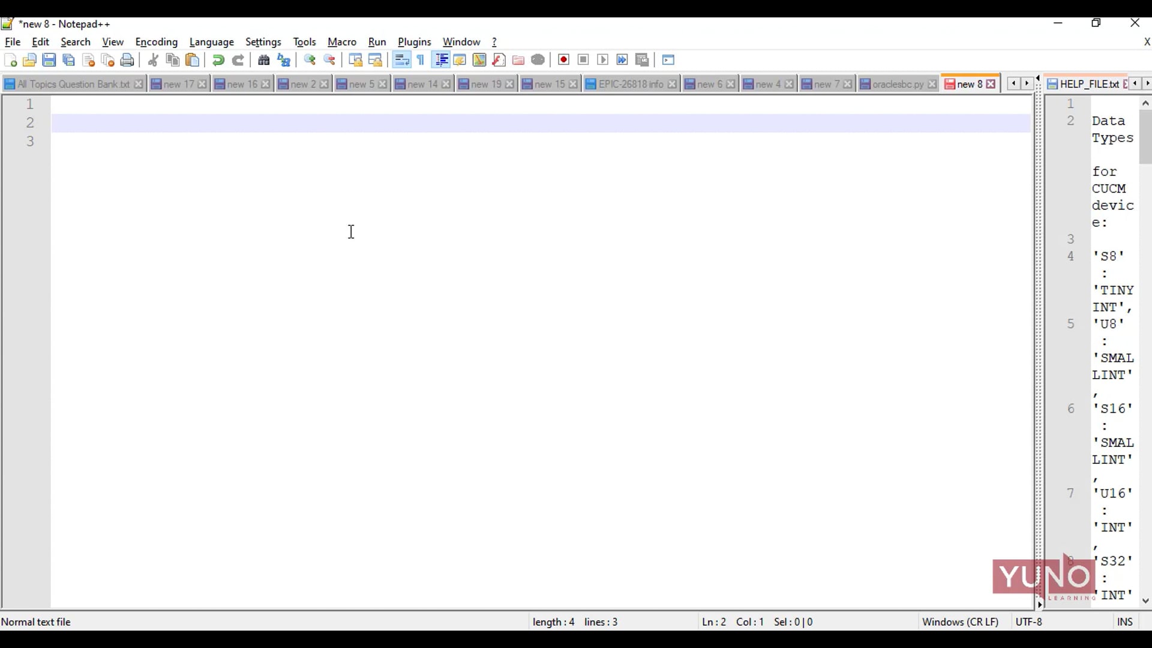Close current document using toolbar icon
This screenshot has height=648, width=1152.
click(x=88, y=60)
